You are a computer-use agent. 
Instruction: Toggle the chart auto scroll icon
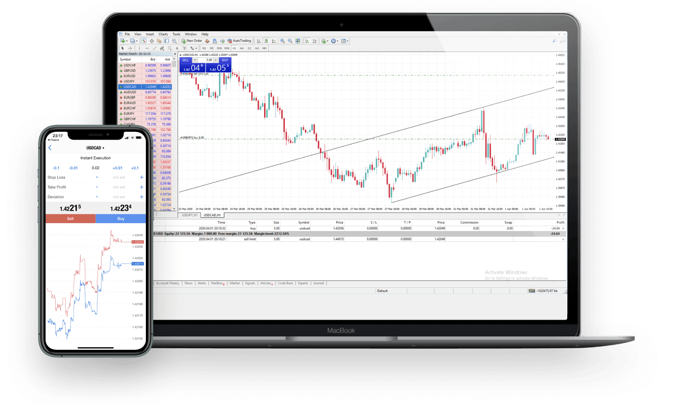306,41
